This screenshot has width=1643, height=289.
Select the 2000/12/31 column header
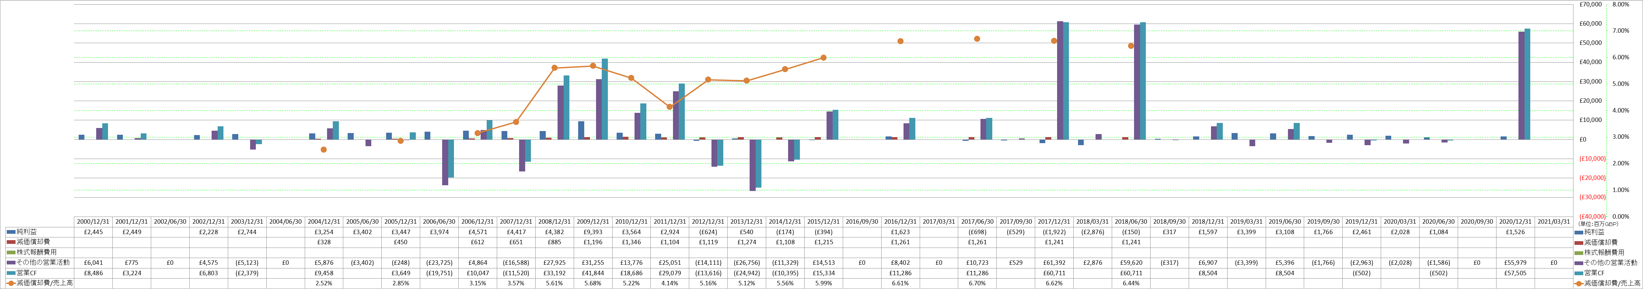tap(93, 222)
